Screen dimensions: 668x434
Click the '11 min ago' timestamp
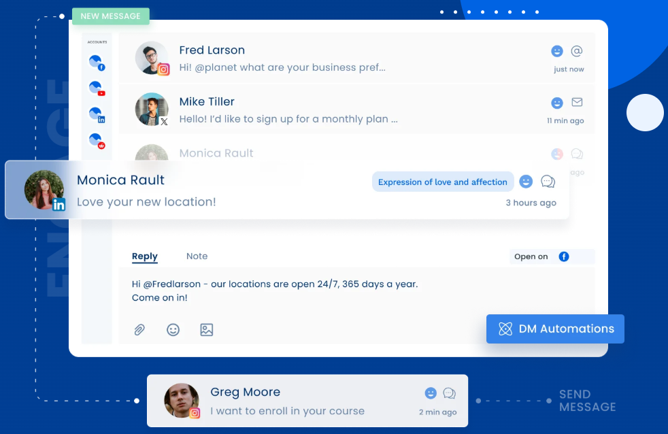565,120
